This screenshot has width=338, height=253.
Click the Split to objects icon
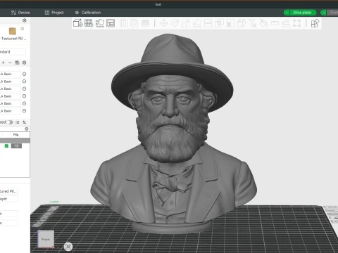tap(124, 23)
